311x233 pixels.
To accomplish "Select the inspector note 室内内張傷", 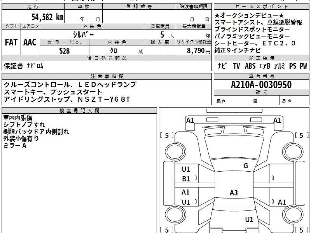I will click(18, 118).
